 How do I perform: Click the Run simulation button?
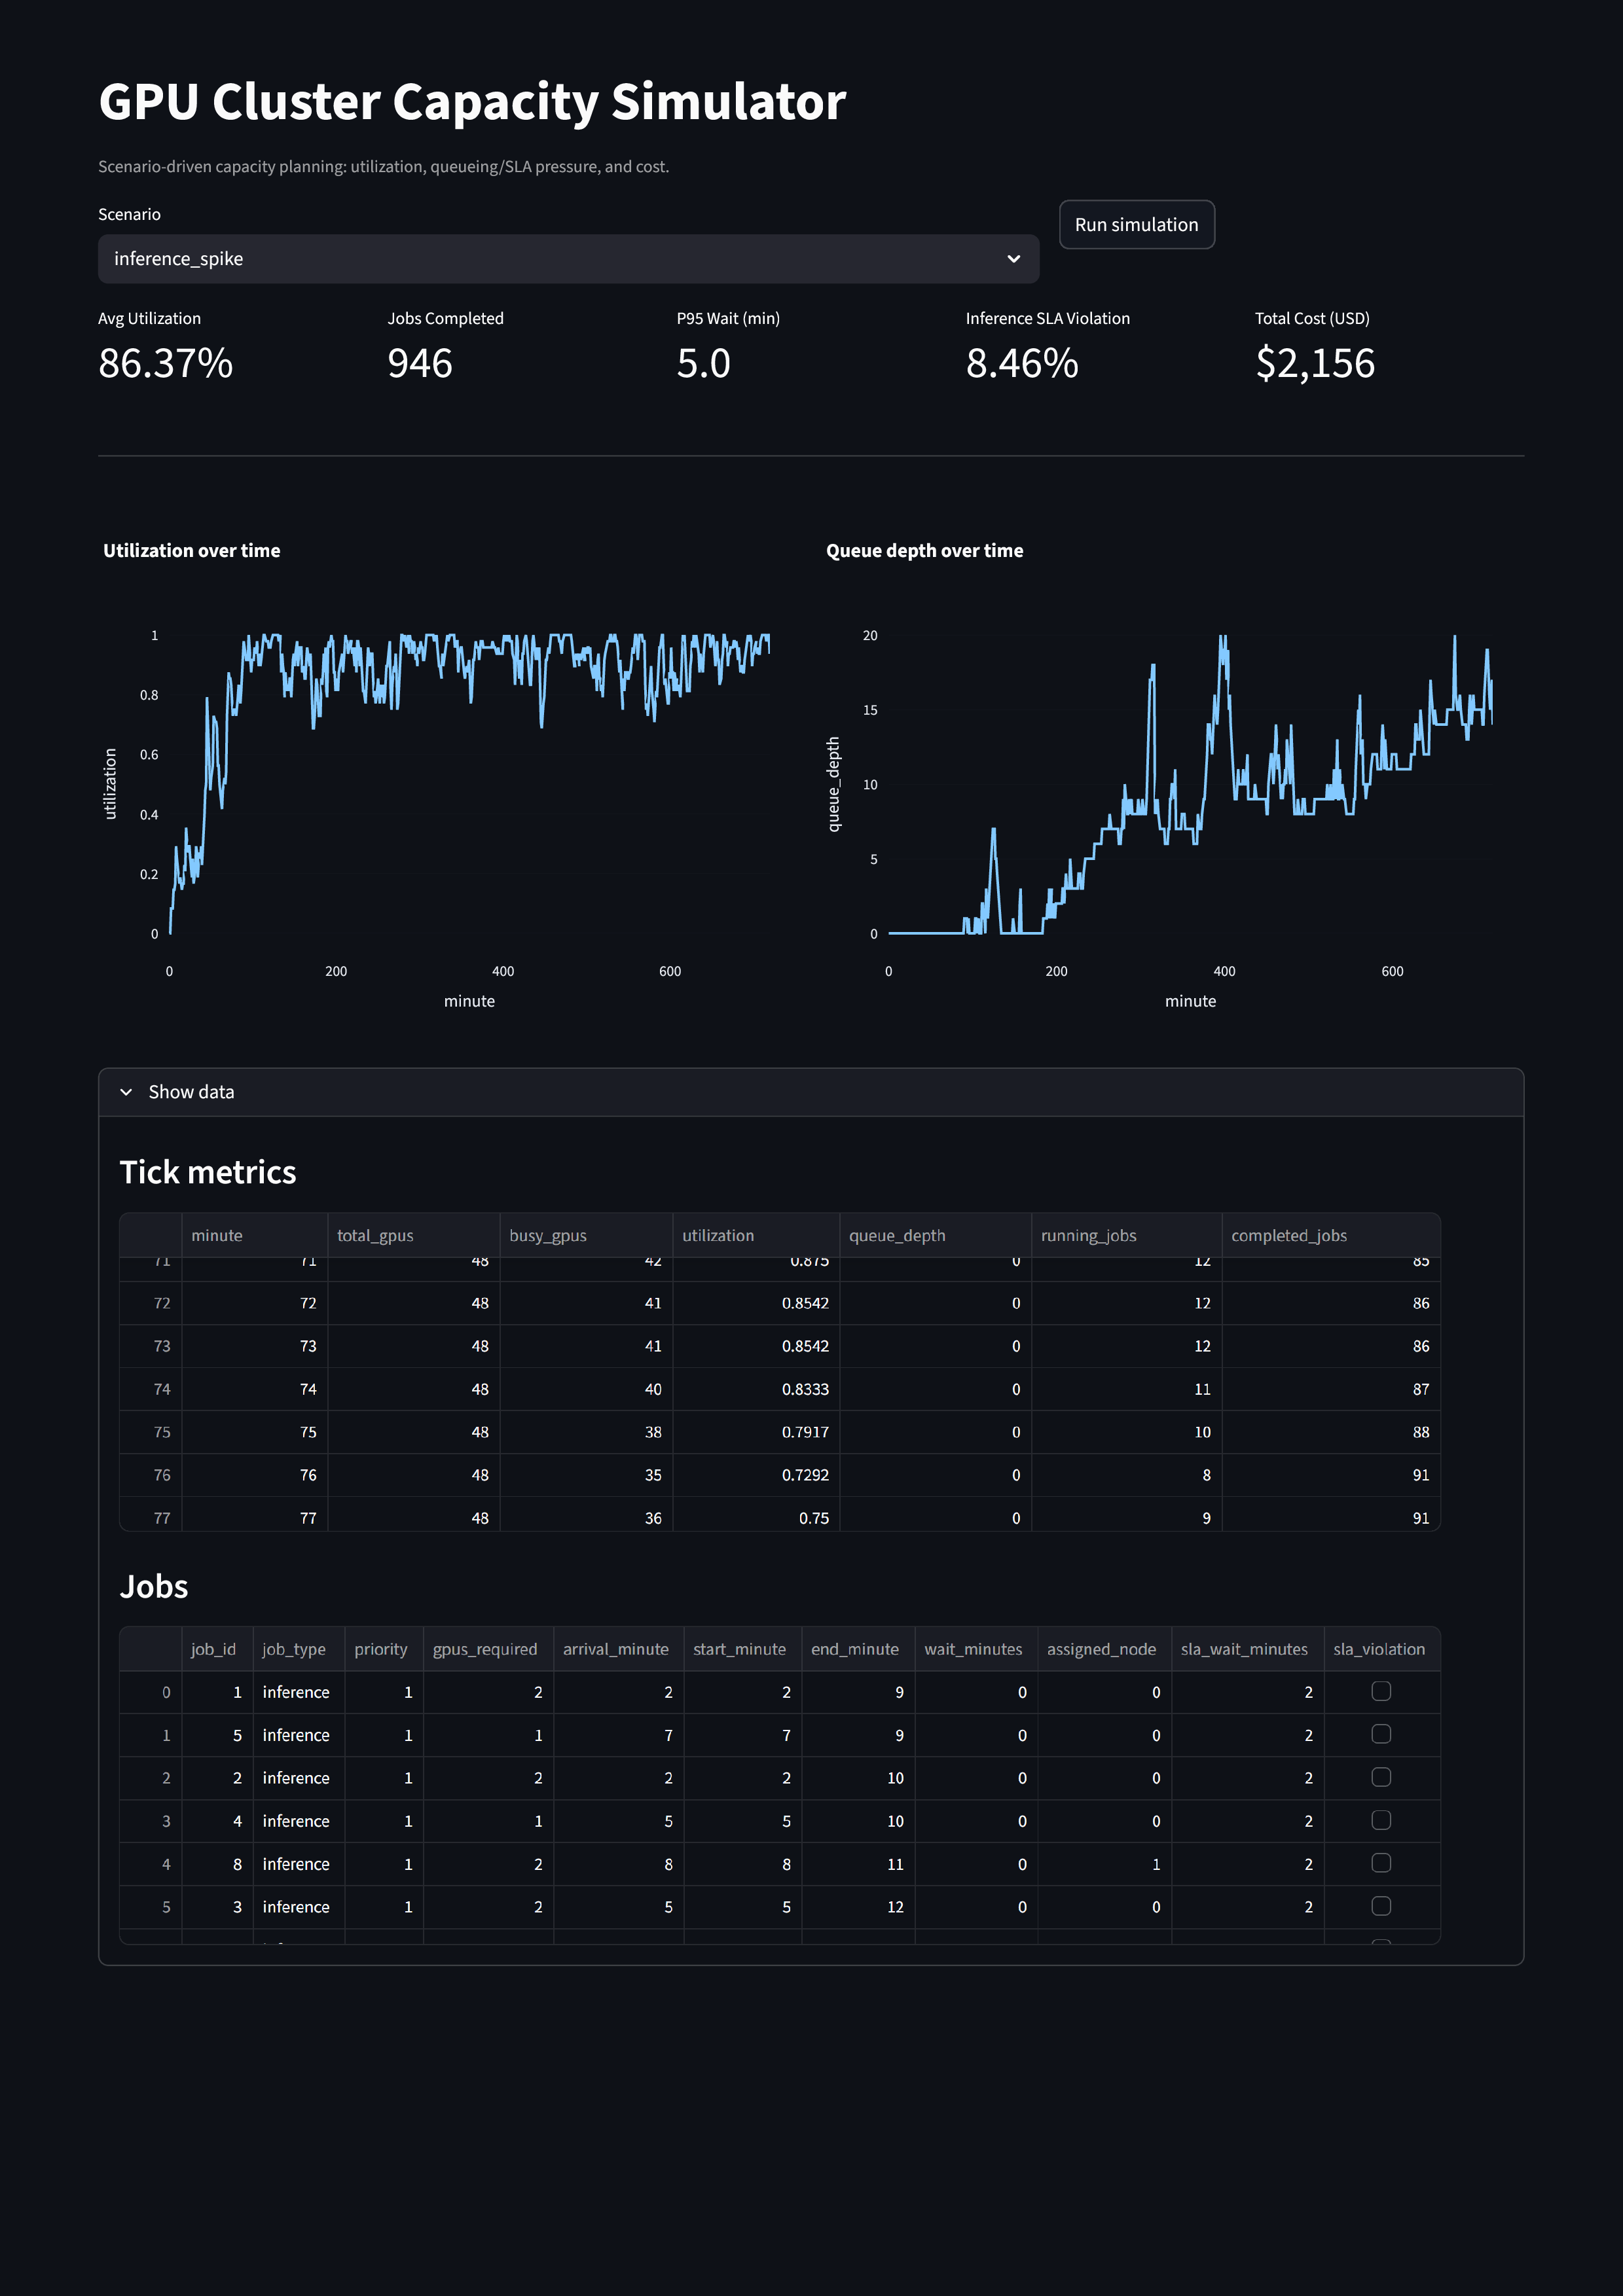coord(1136,225)
